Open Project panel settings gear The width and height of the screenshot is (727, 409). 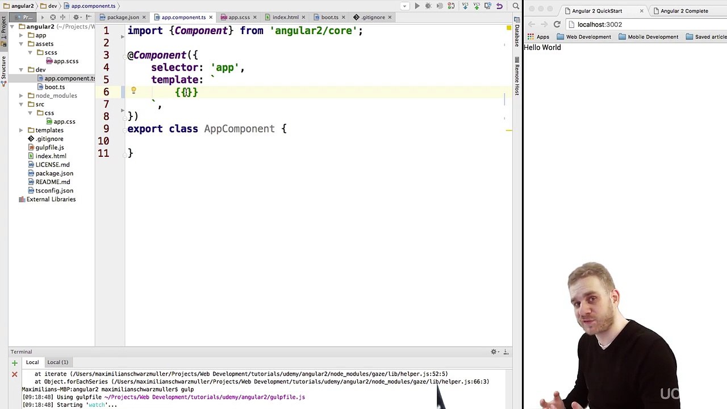[76, 17]
